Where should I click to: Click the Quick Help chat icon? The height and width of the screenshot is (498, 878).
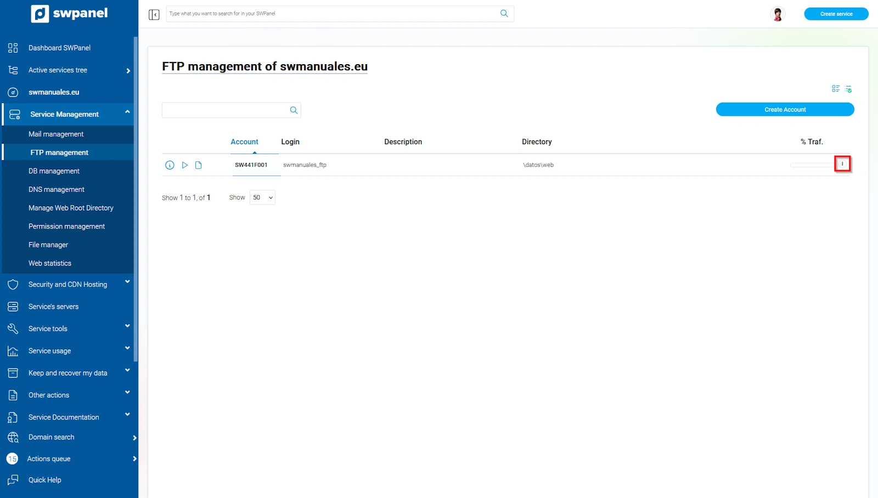13,480
